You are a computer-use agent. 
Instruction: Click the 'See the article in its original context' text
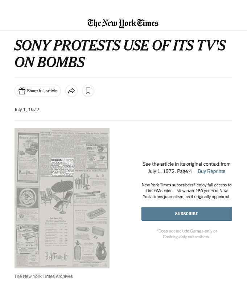tap(186, 164)
